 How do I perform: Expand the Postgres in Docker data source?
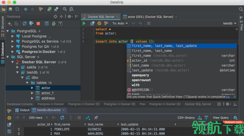point(13,52)
